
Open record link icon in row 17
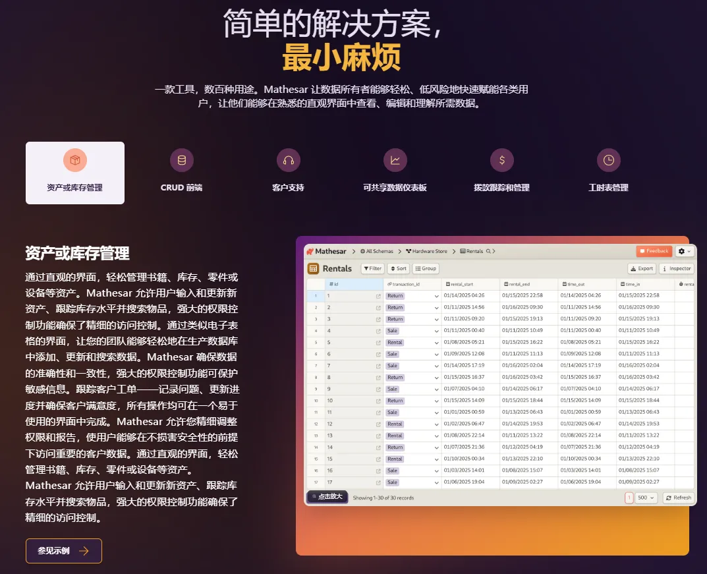pyautogui.click(x=378, y=482)
